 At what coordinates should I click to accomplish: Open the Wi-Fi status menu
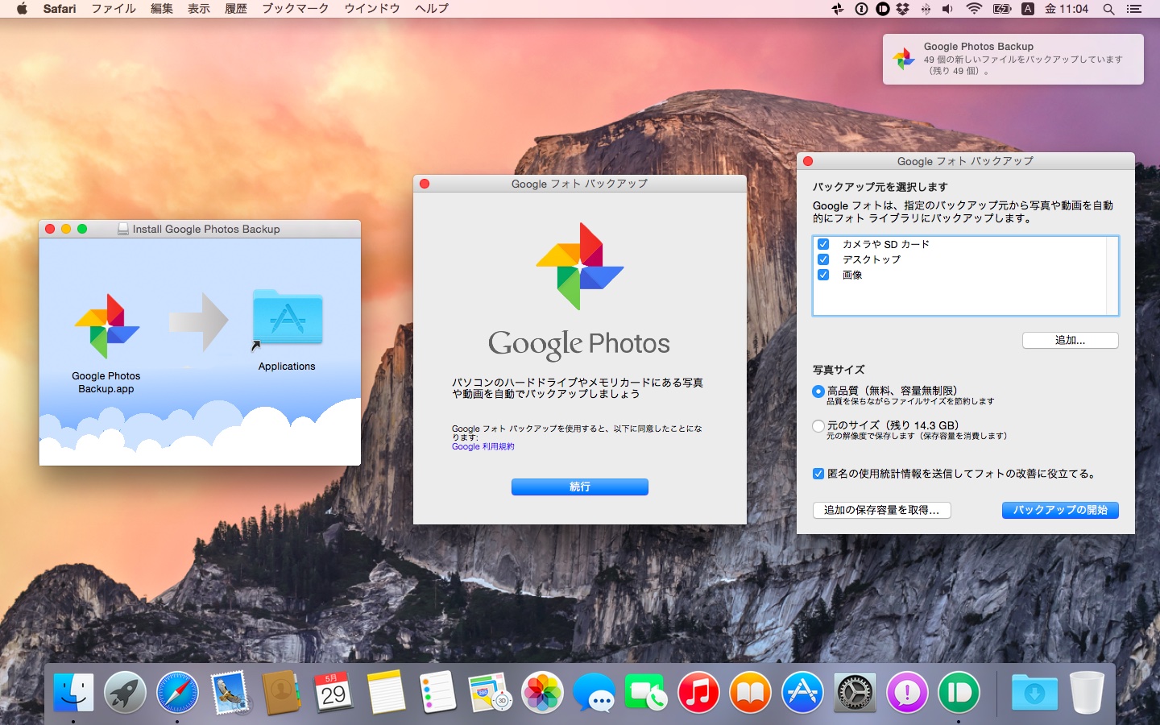pos(974,9)
